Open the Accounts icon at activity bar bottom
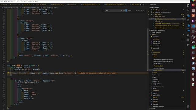Viewport: 196px width, 110px height. click(188, 107)
